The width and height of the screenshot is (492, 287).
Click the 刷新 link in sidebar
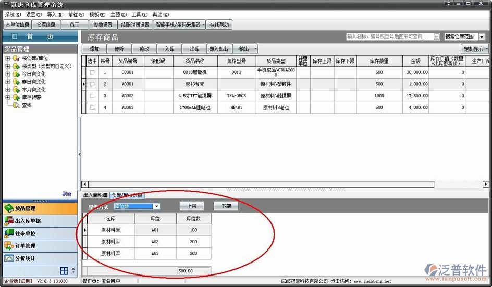coord(67,194)
